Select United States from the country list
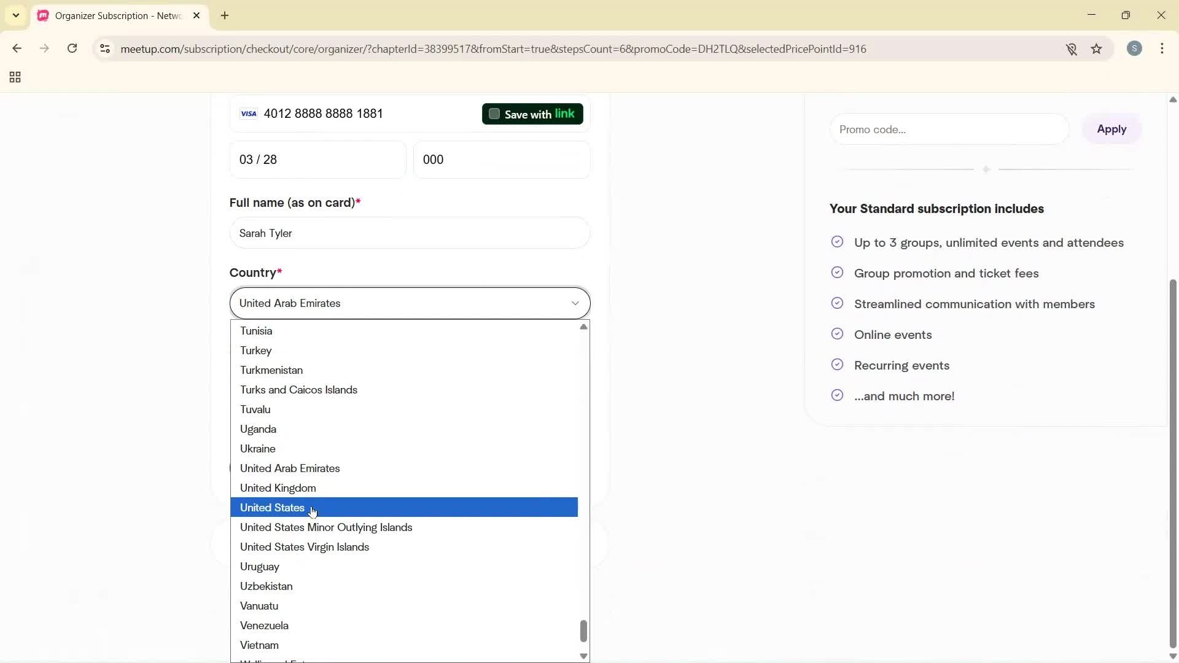Screen dimensions: 1179x663 coord(272,508)
